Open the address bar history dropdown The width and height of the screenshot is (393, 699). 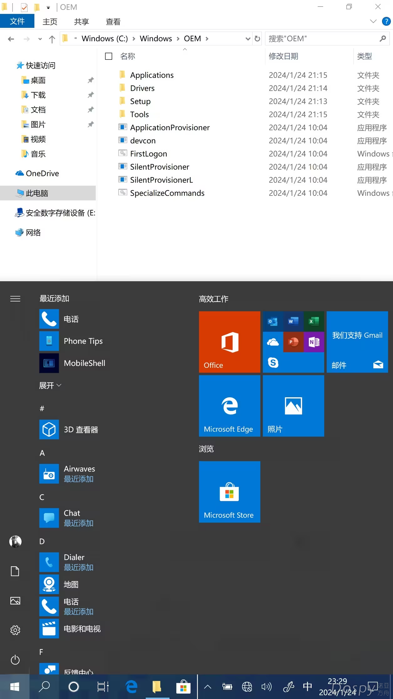point(248,39)
